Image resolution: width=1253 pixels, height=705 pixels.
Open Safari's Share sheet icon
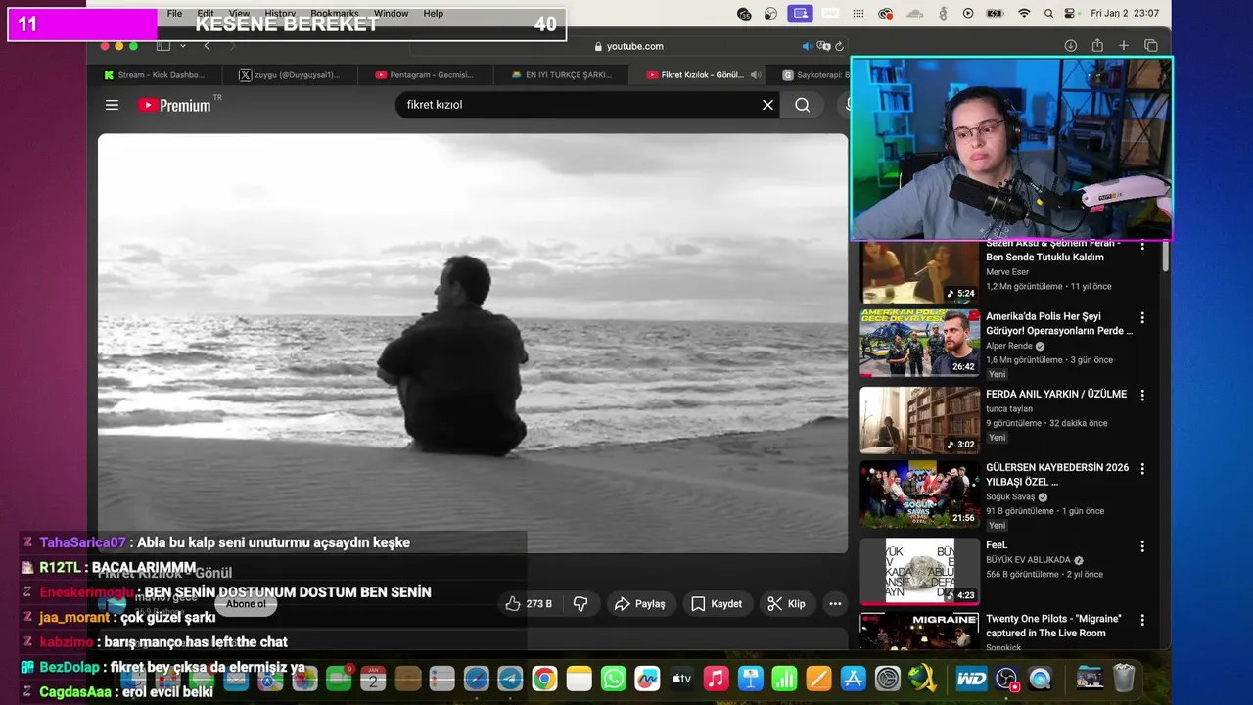click(1097, 46)
